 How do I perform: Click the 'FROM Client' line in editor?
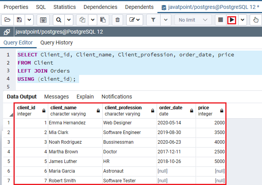(x=35, y=63)
